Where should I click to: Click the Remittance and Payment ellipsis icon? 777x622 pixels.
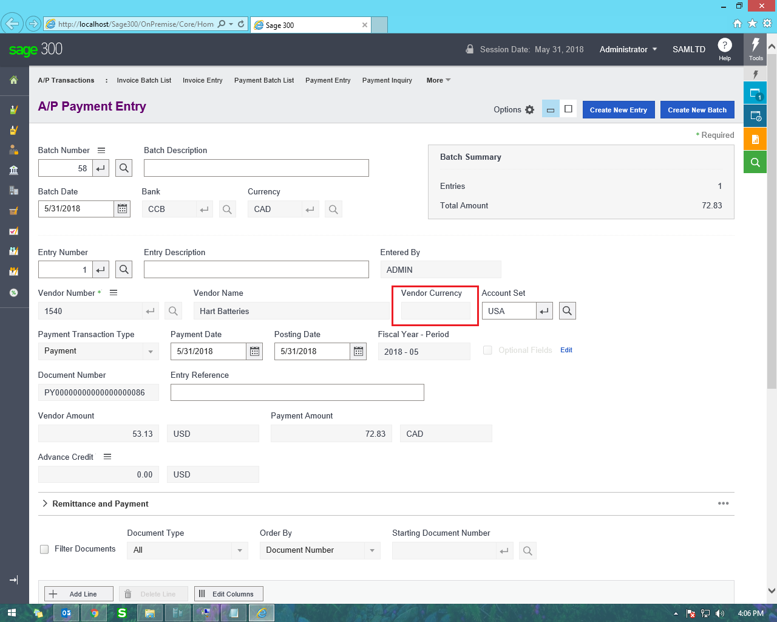724,504
